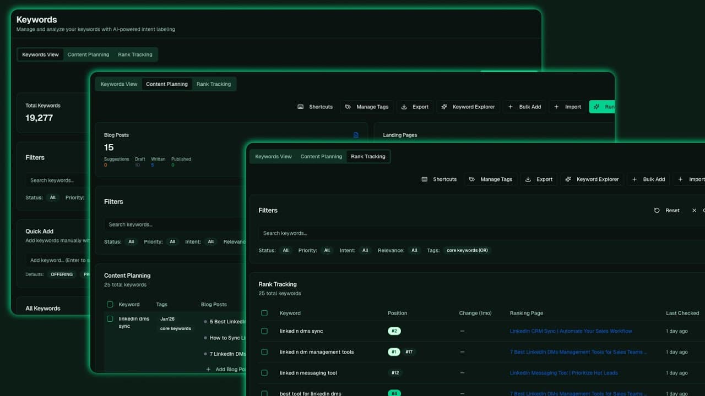
Task: Open Status filter in Content Planning window
Action: (131, 241)
